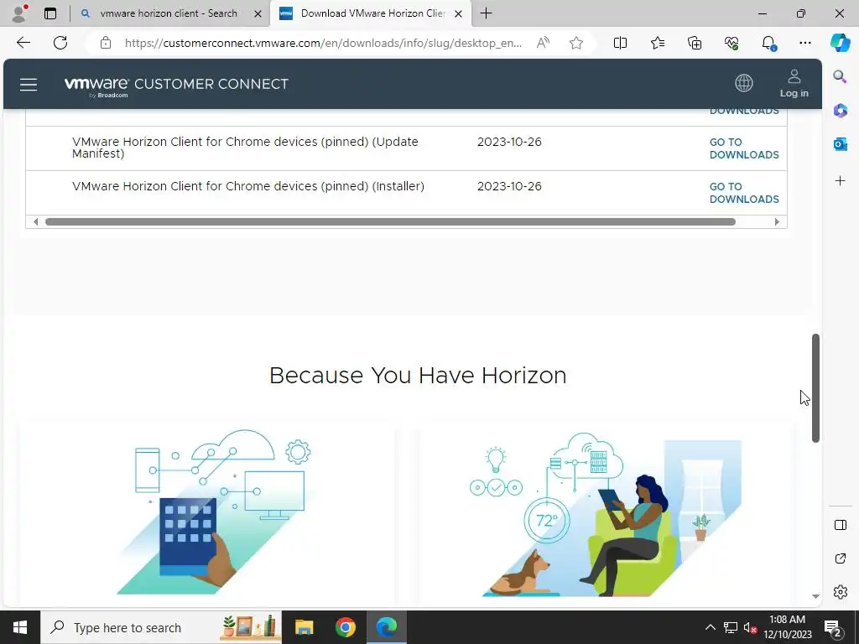Click table horizontal scrollbar right arrow
The image size is (859, 644).
point(777,221)
